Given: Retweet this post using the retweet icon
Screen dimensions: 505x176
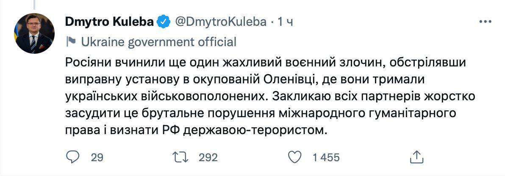Looking at the screenshot, I should coord(182,157).
